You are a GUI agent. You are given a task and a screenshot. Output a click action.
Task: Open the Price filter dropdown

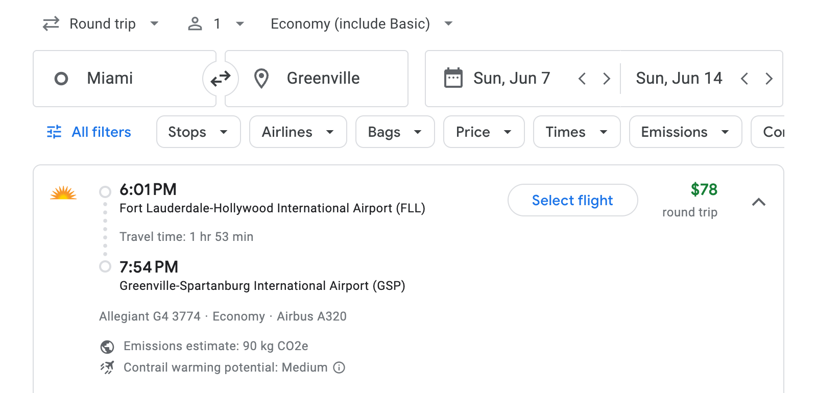click(x=484, y=132)
